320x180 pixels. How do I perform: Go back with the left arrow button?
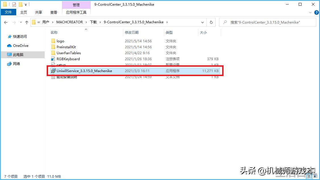click(x=6, y=22)
